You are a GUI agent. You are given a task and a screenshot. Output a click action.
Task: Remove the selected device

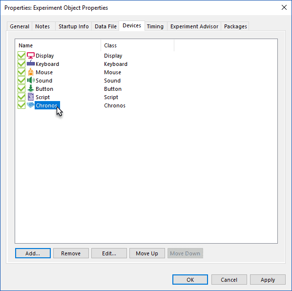click(x=71, y=253)
